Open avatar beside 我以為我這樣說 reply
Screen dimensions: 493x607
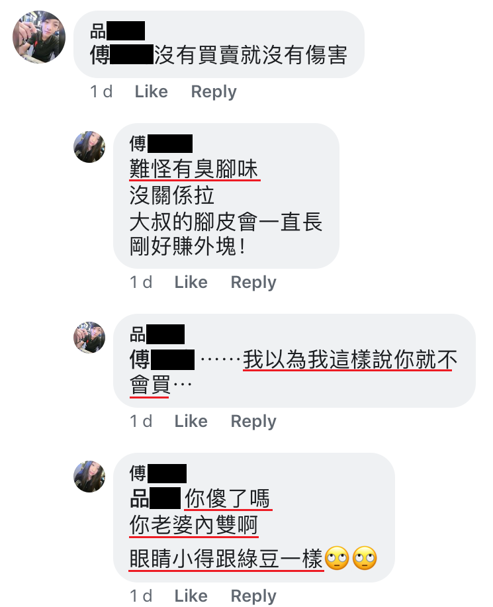coord(89,337)
